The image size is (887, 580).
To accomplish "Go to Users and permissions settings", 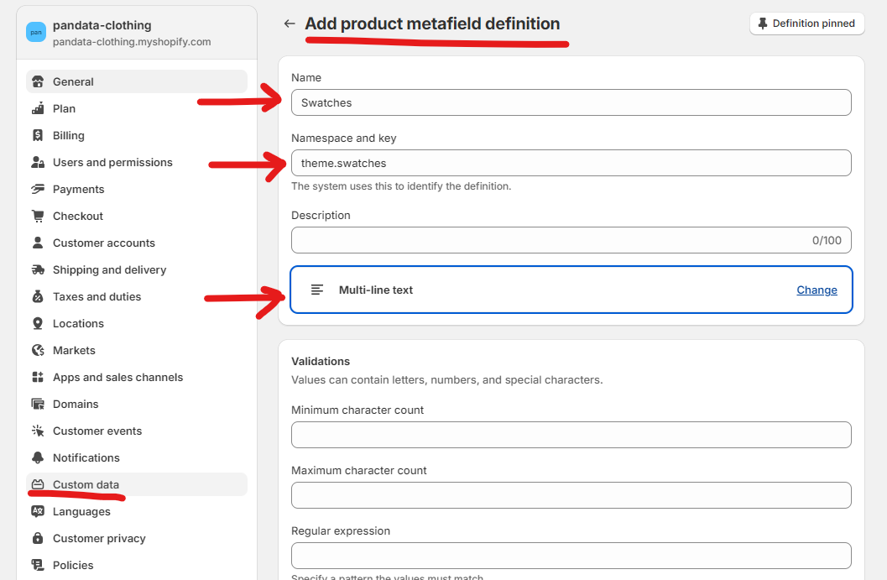I will coord(112,162).
